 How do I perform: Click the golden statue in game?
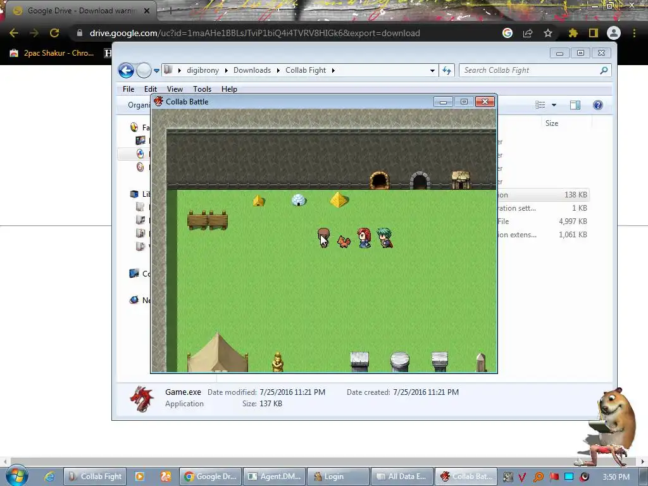coord(278,362)
